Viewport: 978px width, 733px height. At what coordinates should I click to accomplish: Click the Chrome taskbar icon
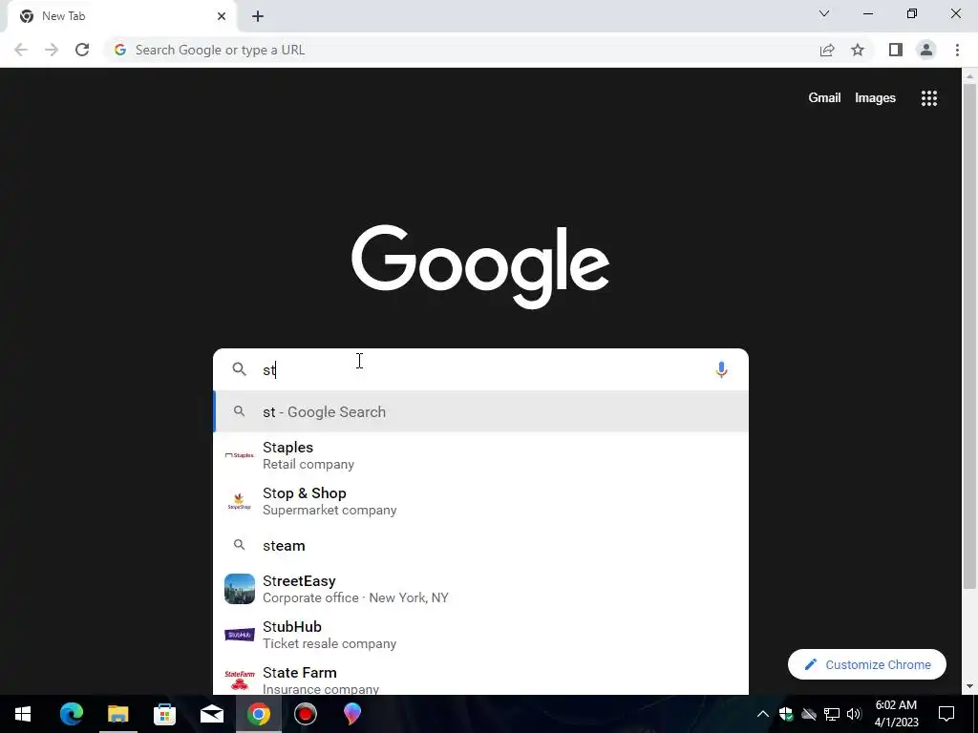click(x=258, y=714)
